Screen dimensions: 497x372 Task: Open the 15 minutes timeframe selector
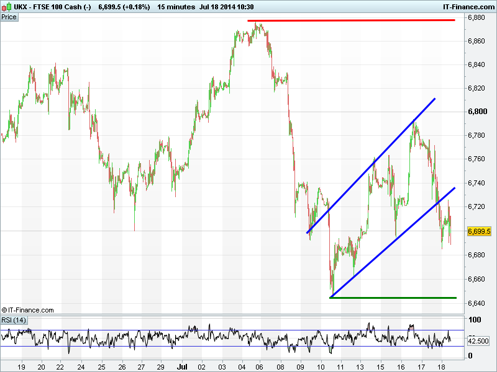[x=175, y=6]
